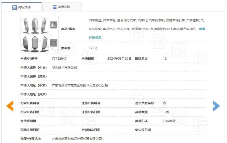Click the 国际注册日期 label

[30, 130]
